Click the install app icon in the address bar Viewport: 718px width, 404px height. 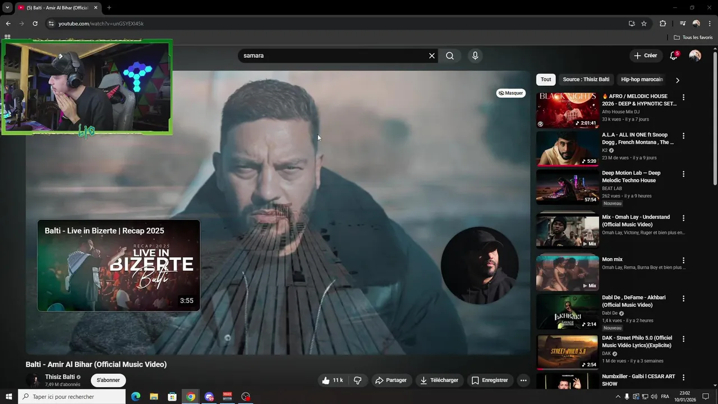(x=632, y=24)
